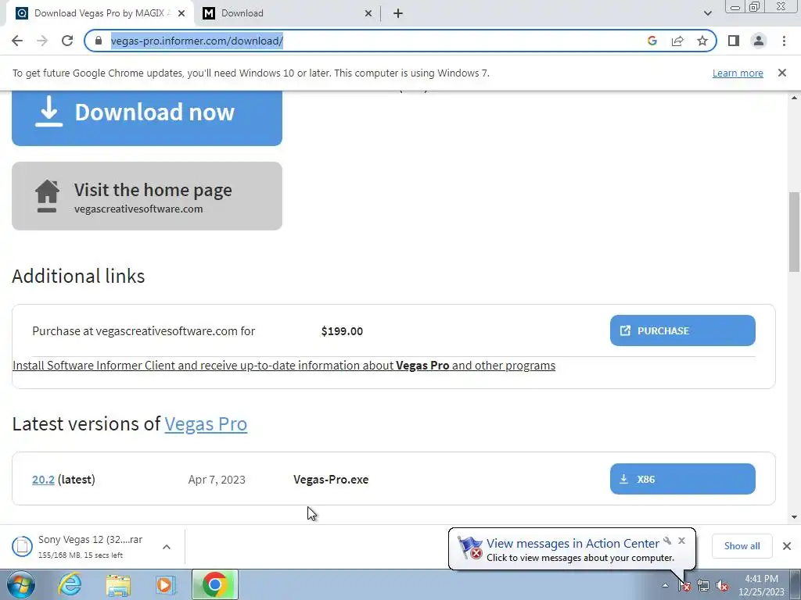
Task: Switch to the second Download tab
Action: (x=288, y=13)
